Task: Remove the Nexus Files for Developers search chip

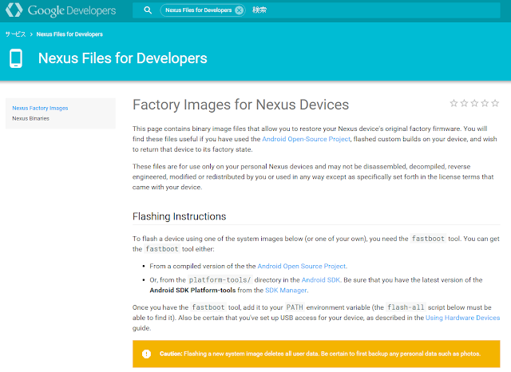Action: tap(240, 10)
